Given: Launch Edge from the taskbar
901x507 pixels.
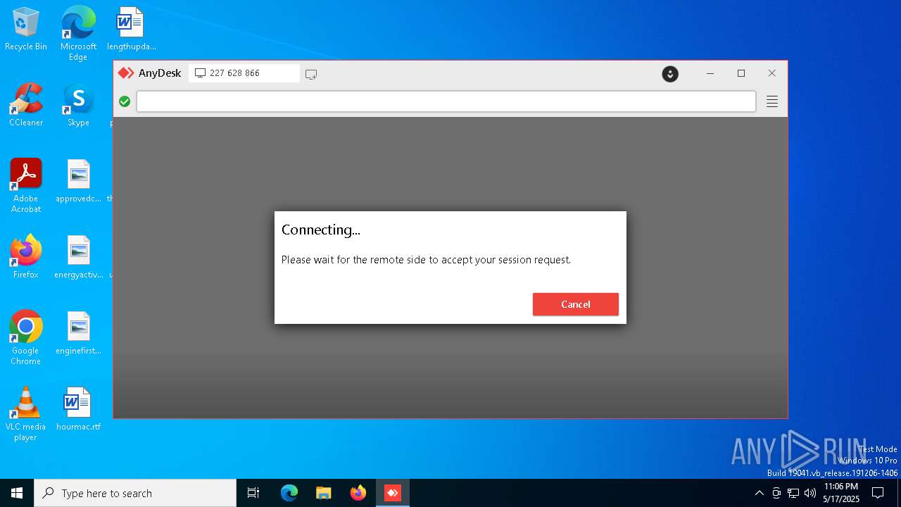Looking at the screenshot, I should point(289,493).
